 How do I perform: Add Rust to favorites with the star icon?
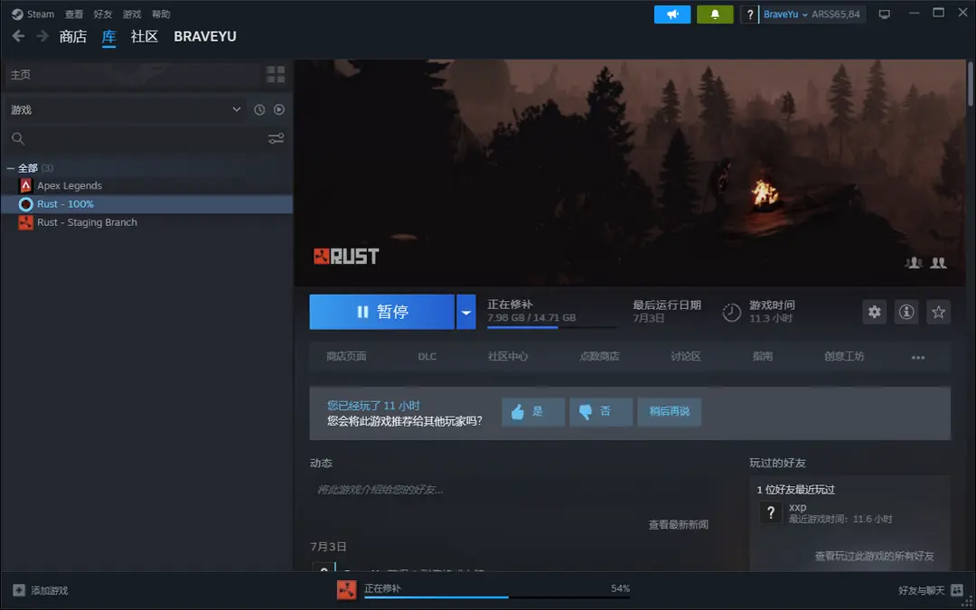pyautogui.click(x=939, y=312)
